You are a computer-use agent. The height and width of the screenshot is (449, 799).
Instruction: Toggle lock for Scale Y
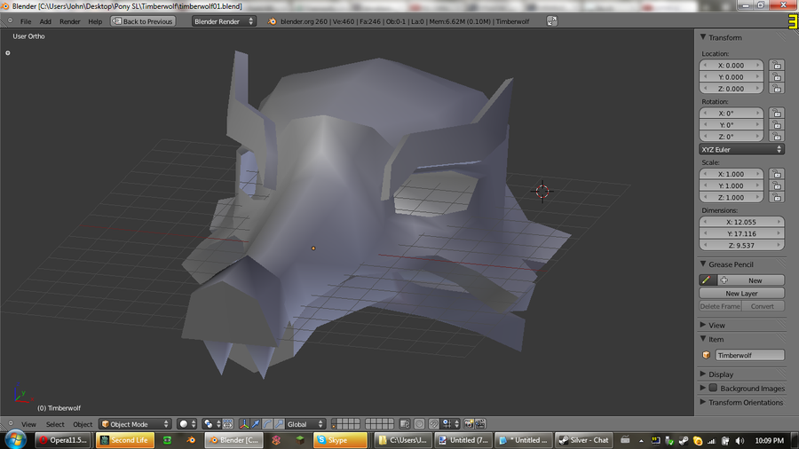(777, 185)
